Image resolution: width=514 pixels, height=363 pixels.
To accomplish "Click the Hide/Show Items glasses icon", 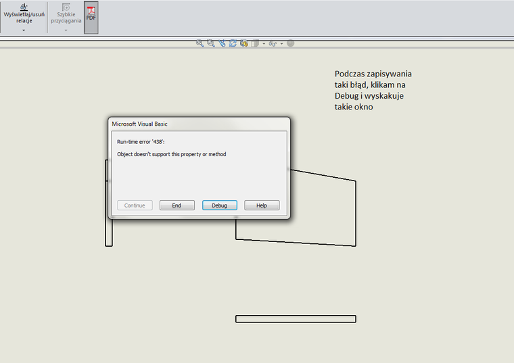I will tap(273, 43).
